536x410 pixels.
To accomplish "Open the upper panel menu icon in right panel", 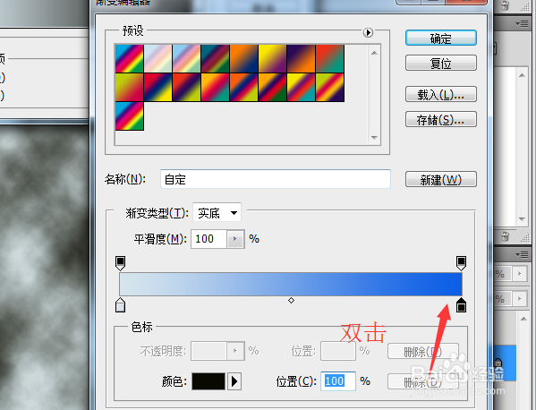I will (523, 23).
